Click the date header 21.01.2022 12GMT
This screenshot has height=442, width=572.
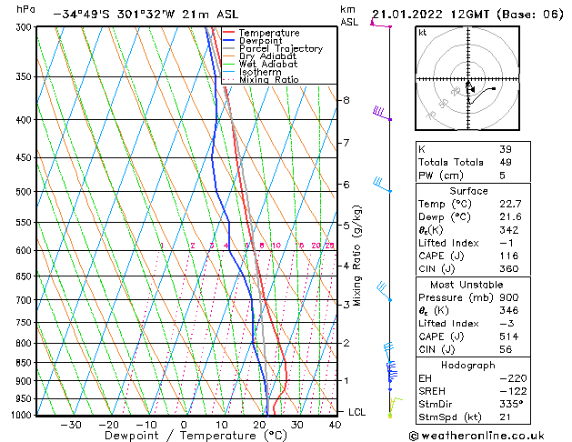click(430, 15)
